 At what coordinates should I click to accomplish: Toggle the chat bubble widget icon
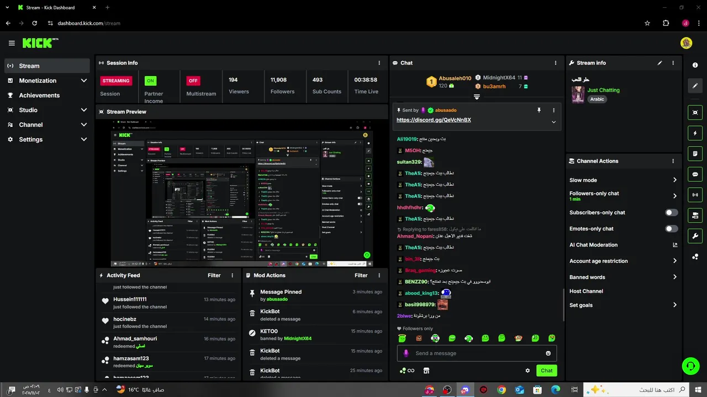(x=695, y=174)
